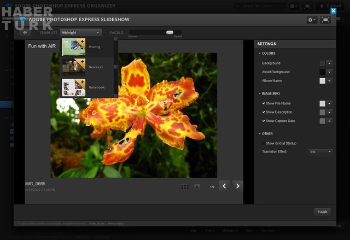Click the Finish button
The image size is (350, 240).
(x=322, y=212)
